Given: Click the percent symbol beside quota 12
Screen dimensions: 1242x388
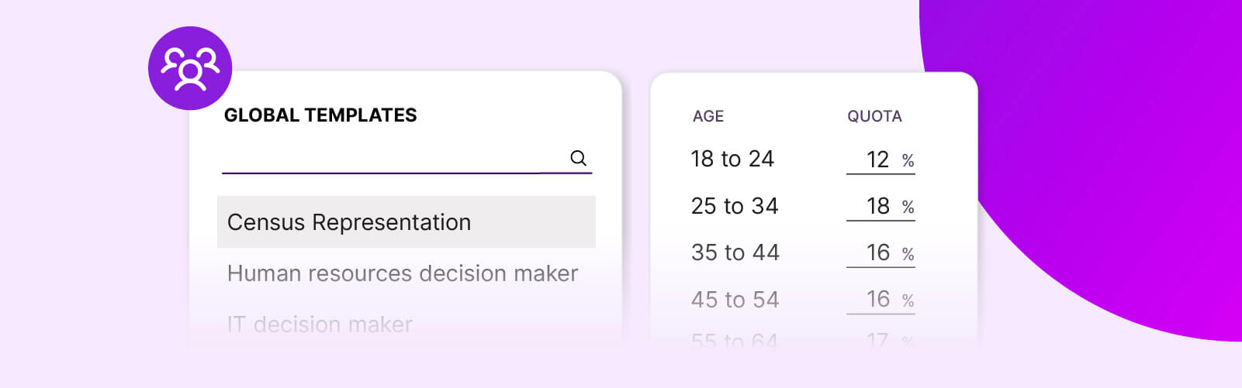Looking at the screenshot, I should pos(908,161).
